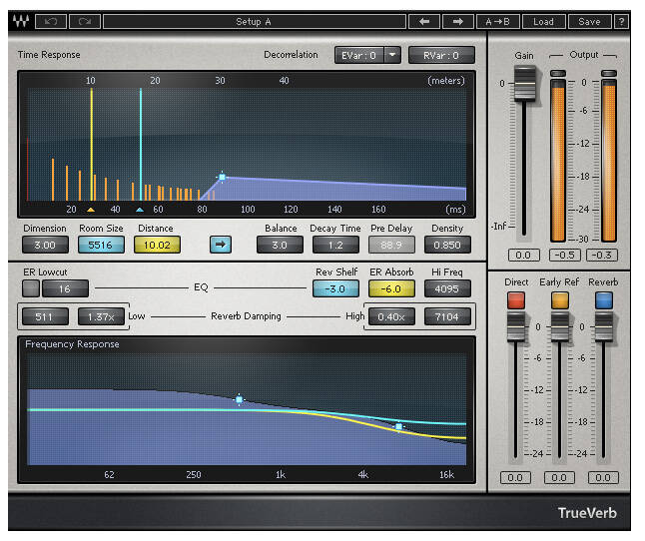Image resolution: width=645 pixels, height=541 pixels.
Task: Click the right output peak -0.3
Action: pyautogui.click(x=601, y=255)
